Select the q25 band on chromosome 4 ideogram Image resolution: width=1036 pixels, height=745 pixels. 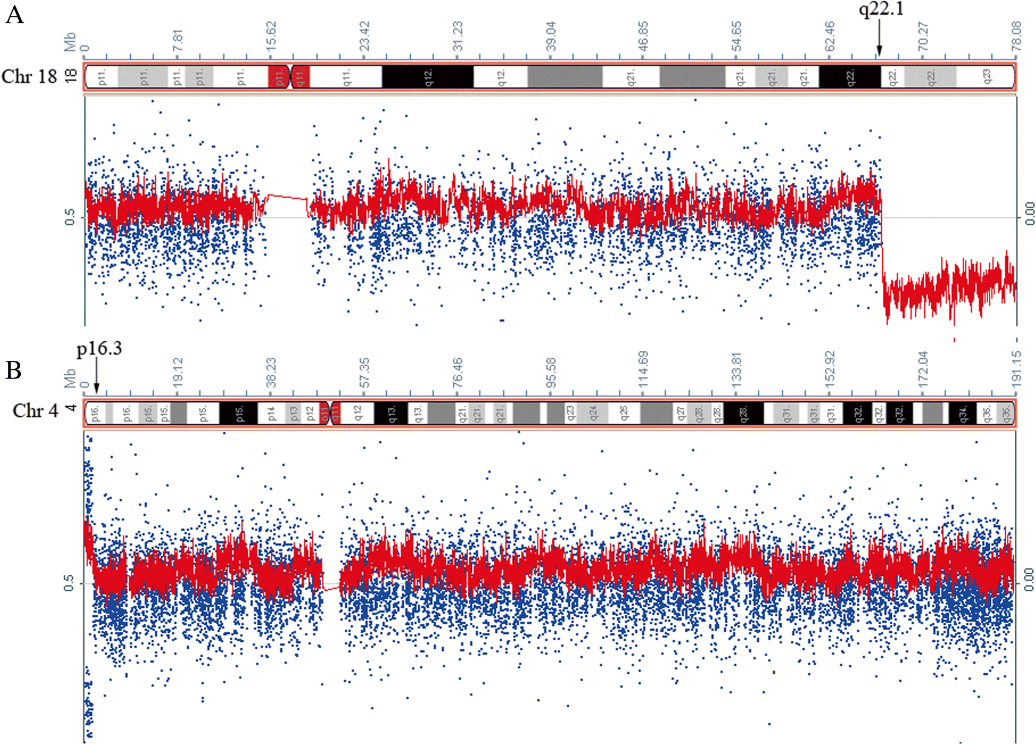[x=624, y=413]
